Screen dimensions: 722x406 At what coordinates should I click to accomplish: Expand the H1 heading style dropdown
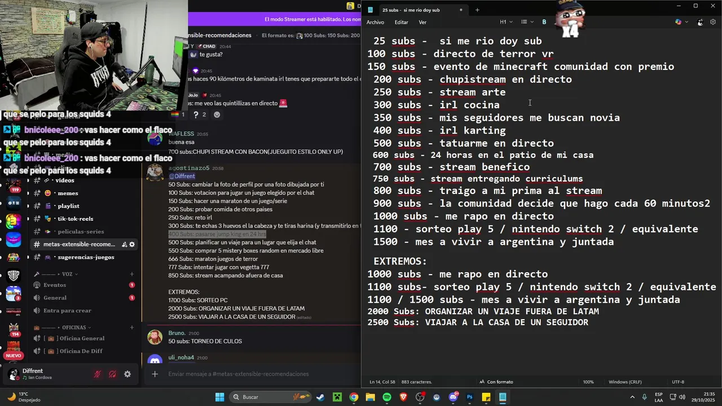tap(506, 22)
